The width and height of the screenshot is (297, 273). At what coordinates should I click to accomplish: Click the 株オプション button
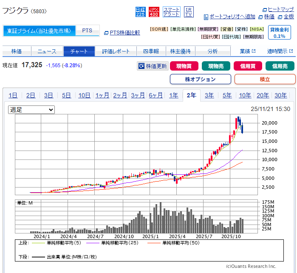click(200, 79)
